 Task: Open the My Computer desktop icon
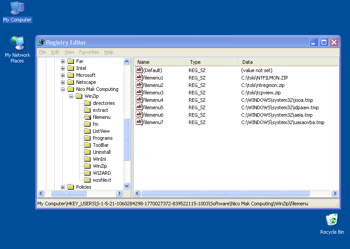coord(17,12)
